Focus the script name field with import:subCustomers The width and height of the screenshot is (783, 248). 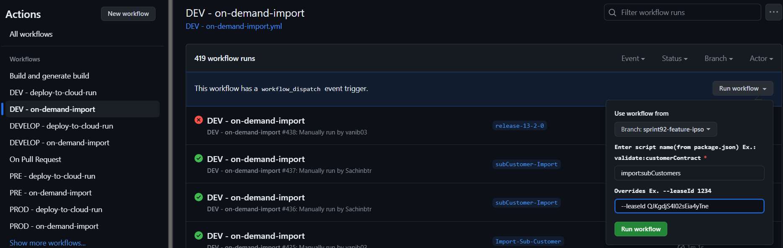pos(689,173)
